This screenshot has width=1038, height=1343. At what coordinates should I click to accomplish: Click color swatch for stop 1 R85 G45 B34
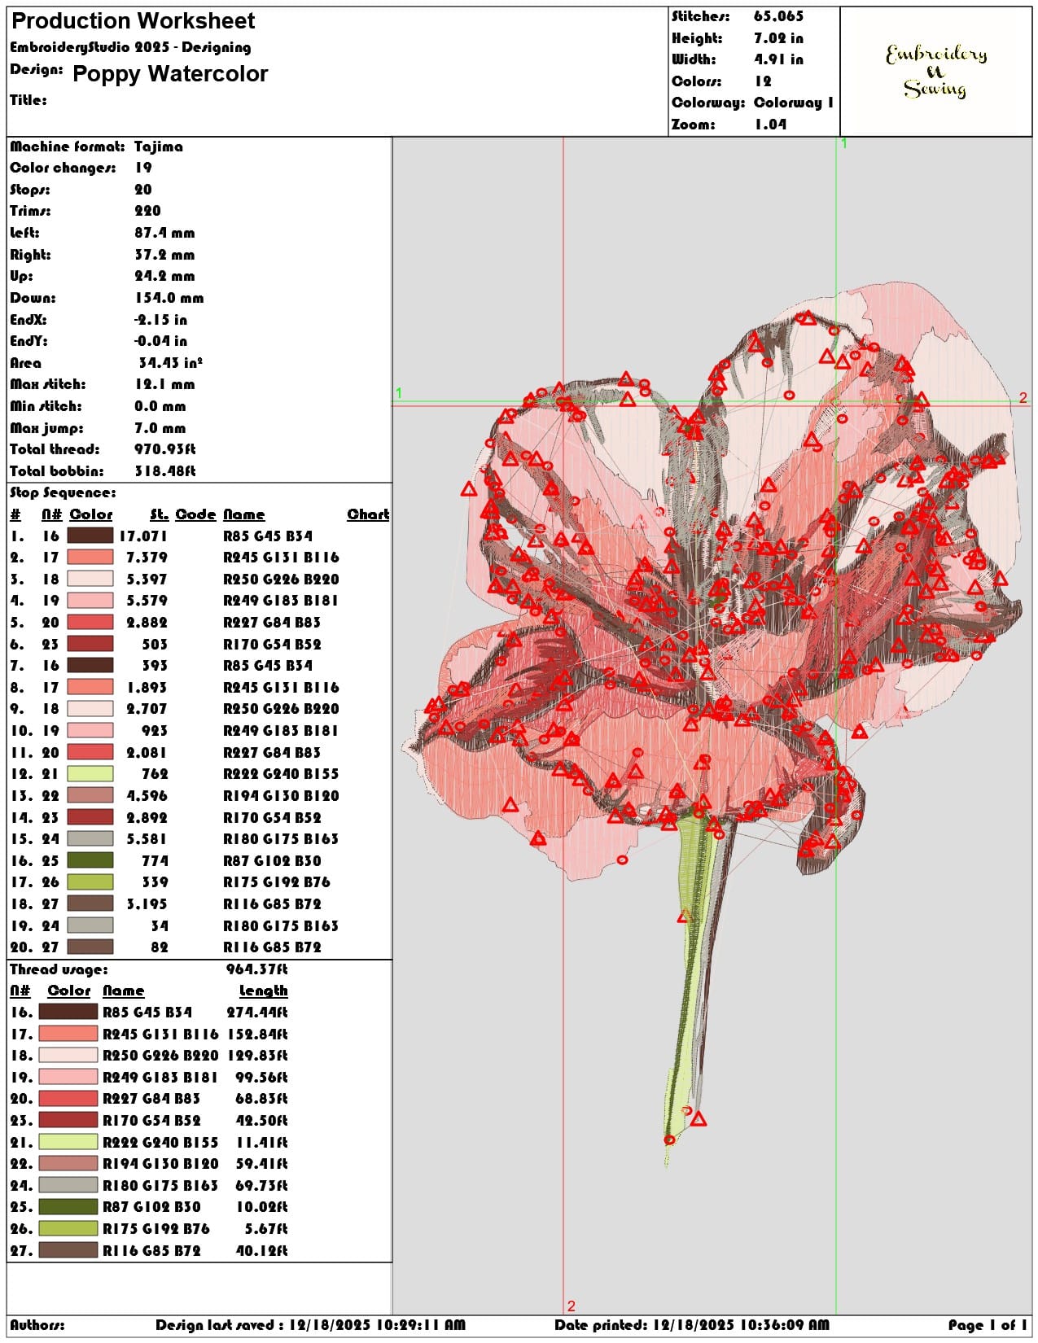click(x=90, y=536)
